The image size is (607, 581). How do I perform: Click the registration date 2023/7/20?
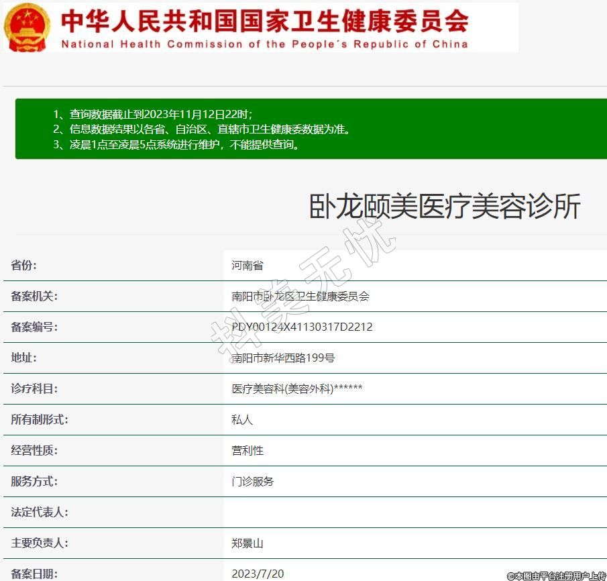258,574
